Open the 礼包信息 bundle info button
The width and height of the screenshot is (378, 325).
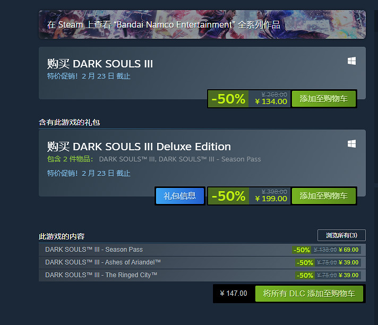coord(179,195)
